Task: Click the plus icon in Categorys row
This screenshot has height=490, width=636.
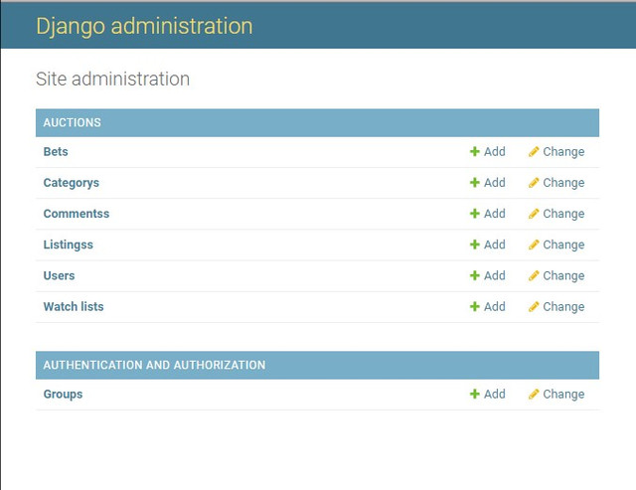Action: pyautogui.click(x=475, y=183)
